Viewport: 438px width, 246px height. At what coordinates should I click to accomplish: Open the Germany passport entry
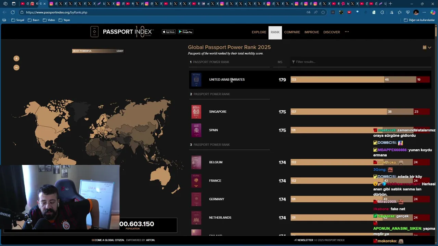click(217, 199)
